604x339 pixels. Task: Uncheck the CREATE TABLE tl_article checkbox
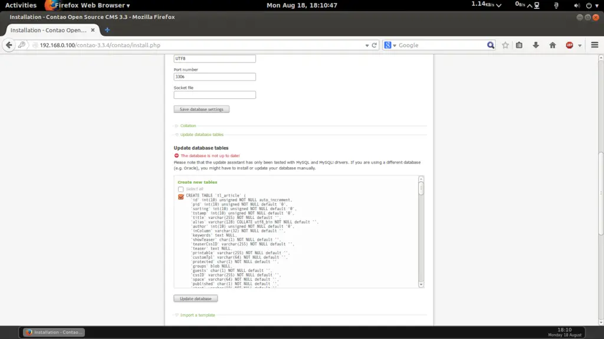tap(180, 197)
